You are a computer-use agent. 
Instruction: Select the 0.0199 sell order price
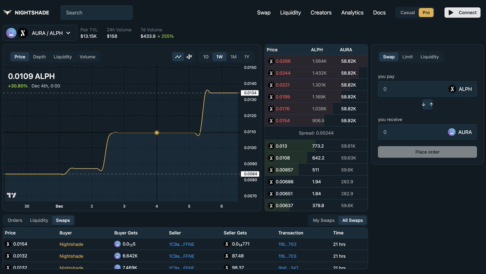click(283, 97)
